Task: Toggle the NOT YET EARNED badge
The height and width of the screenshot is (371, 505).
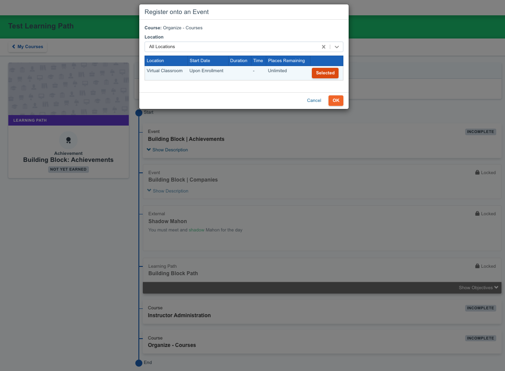Action: pos(68,169)
